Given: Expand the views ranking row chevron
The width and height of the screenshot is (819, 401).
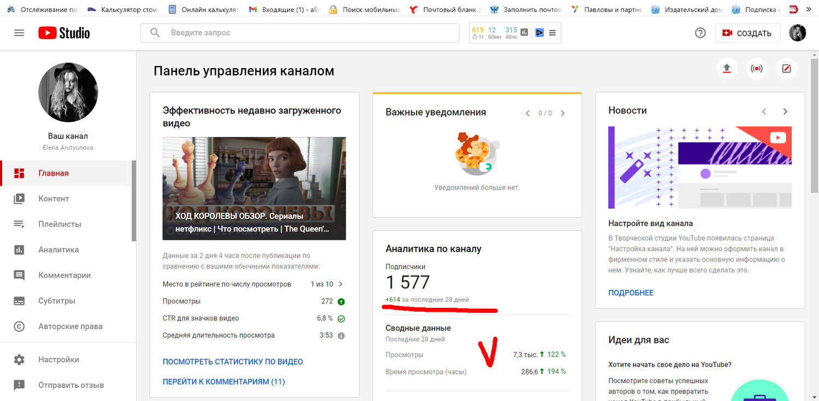Looking at the screenshot, I should tap(341, 284).
